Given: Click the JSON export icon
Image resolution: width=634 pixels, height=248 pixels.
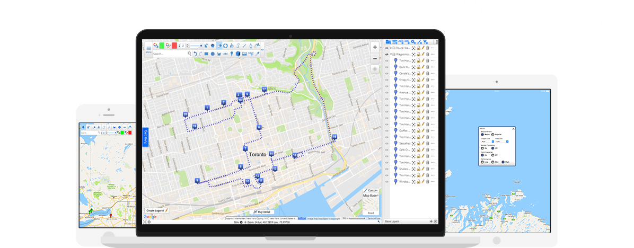Looking at the screenshot, I should click(401, 42).
